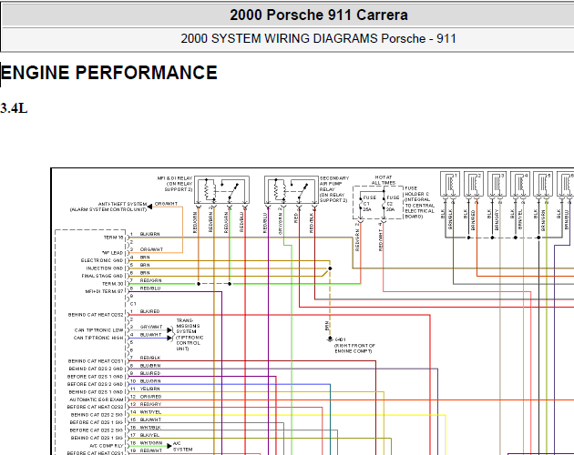This screenshot has height=455, width=574.
Task: Click the 'RED/GRY' wire label at pin 13
Action: pos(150,404)
